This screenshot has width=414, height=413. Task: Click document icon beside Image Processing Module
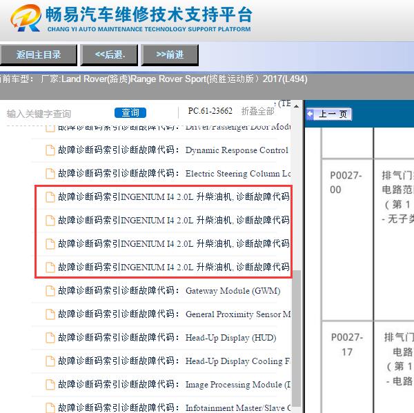point(50,384)
